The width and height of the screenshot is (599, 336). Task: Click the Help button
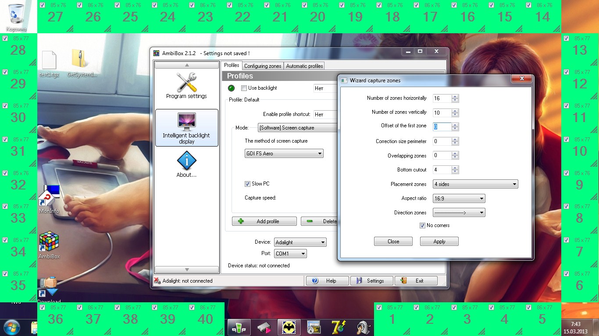(328, 281)
